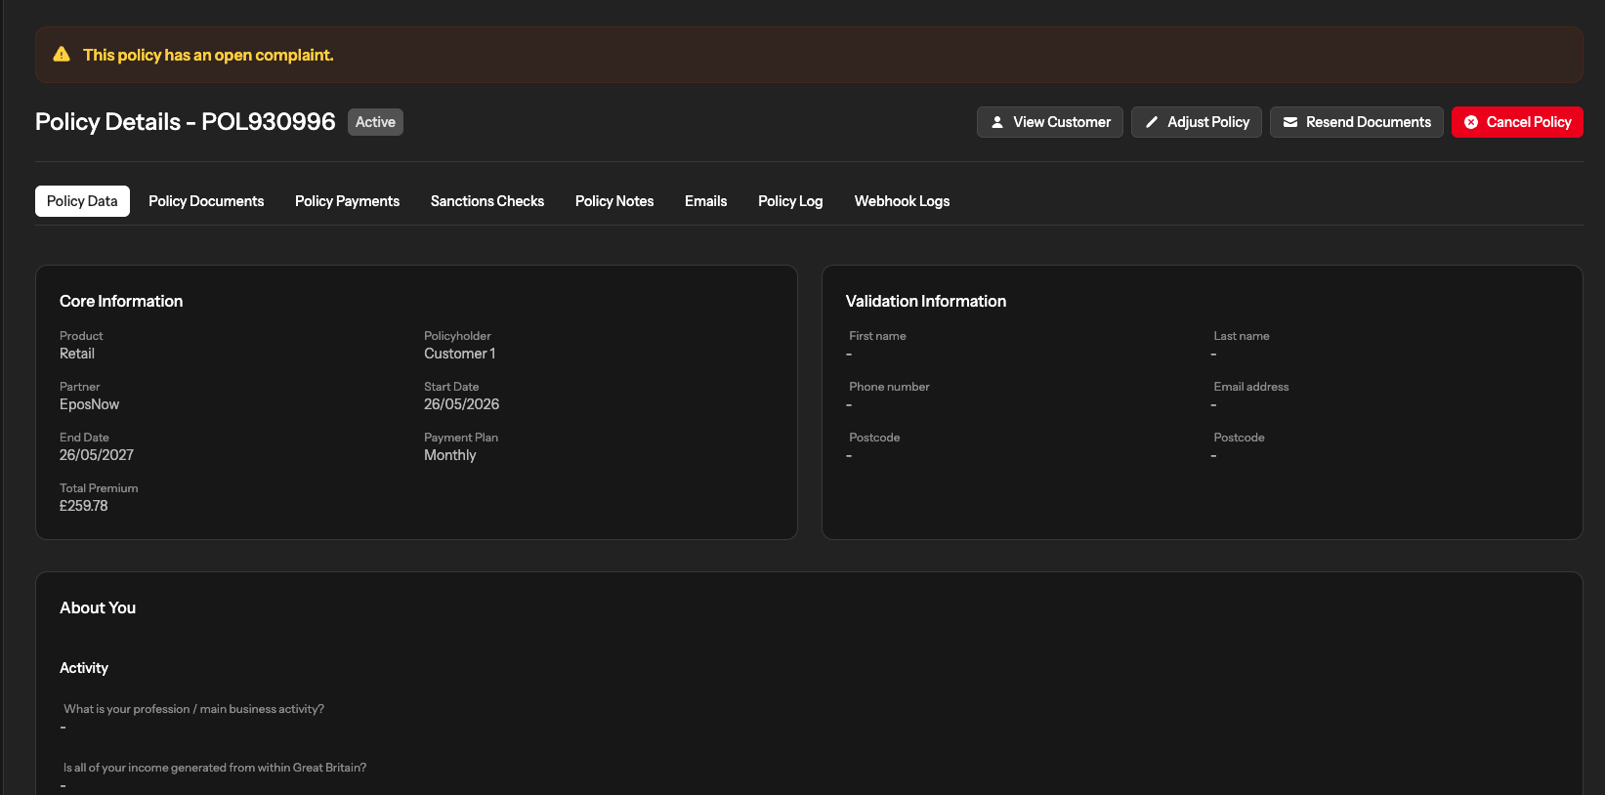1605x795 pixels.
Task: Click the Payment Plan value Monthly
Action: [450, 455]
